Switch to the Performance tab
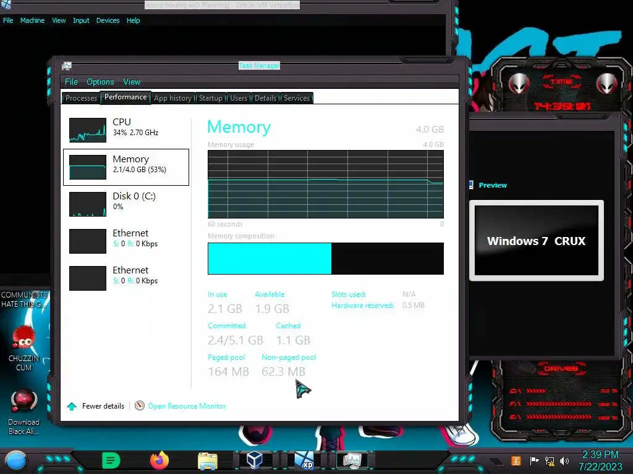Image resolution: width=633 pixels, height=474 pixels. pos(125,97)
